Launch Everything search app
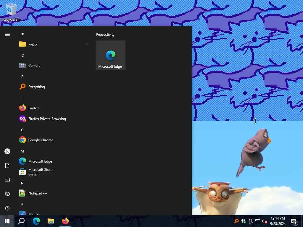This screenshot has width=303, height=227. coord(54,87)
